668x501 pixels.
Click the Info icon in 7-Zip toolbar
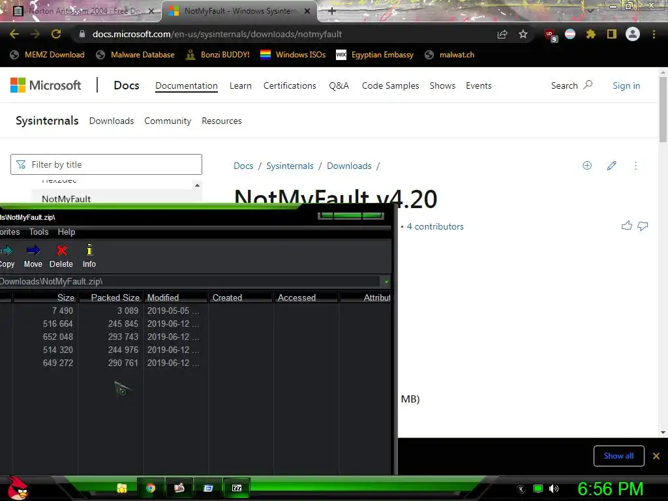89,256
